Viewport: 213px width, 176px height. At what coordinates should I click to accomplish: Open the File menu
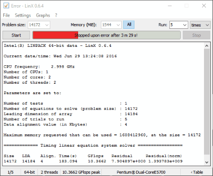coord(6,15)
